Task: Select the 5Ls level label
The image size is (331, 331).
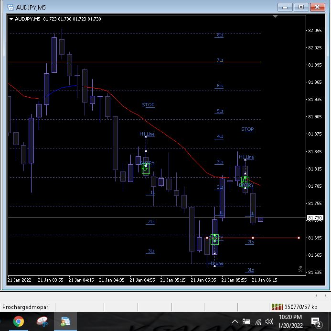Action: point(220,111)
